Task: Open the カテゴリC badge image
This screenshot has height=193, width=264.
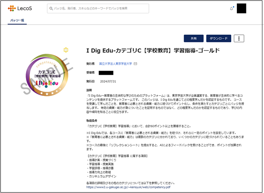Action: click(47, 75)
